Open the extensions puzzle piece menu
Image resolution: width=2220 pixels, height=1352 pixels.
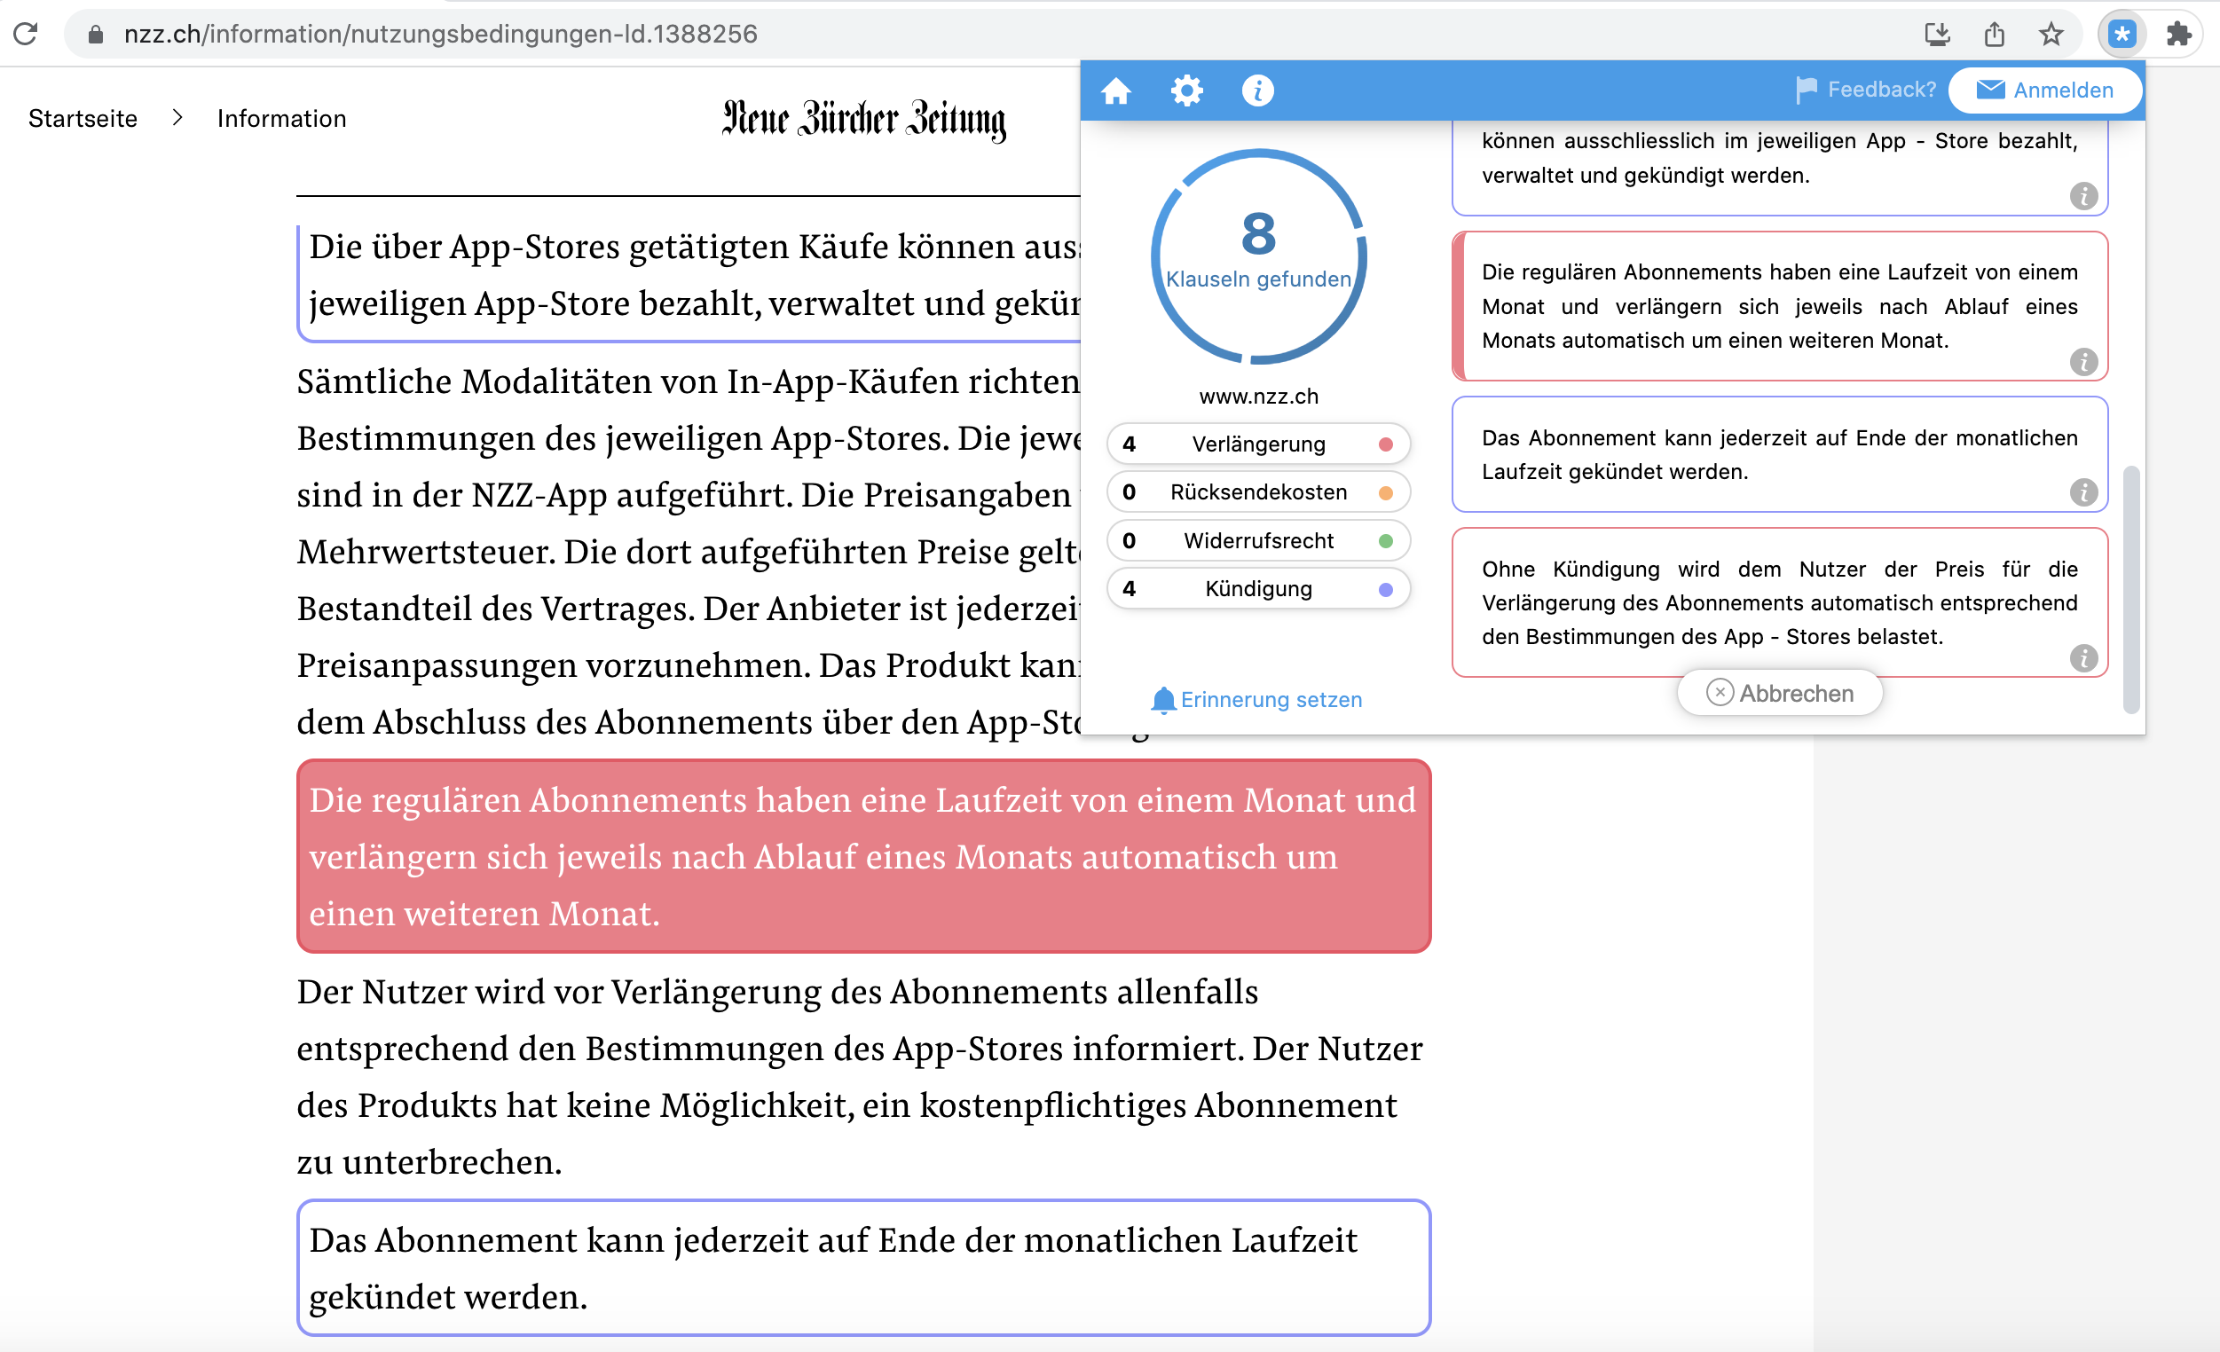click(2177, 35)
